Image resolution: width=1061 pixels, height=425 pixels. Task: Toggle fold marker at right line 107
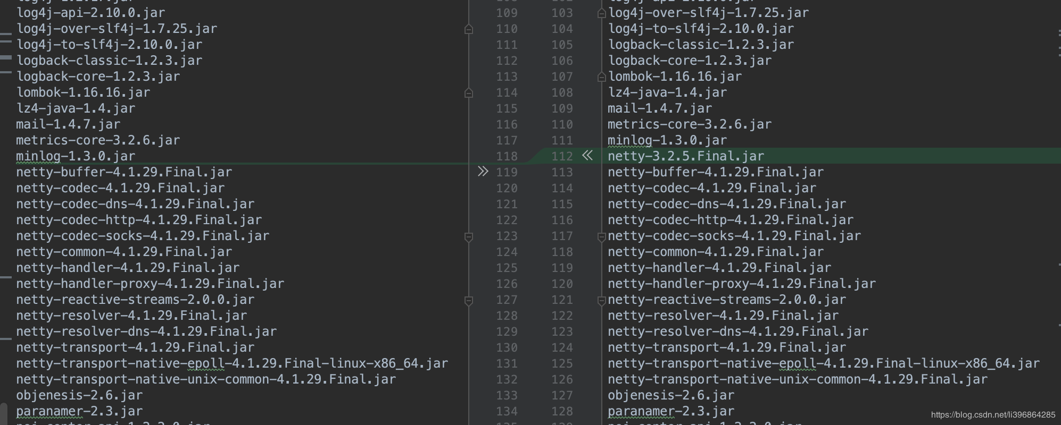click(602, 77)
